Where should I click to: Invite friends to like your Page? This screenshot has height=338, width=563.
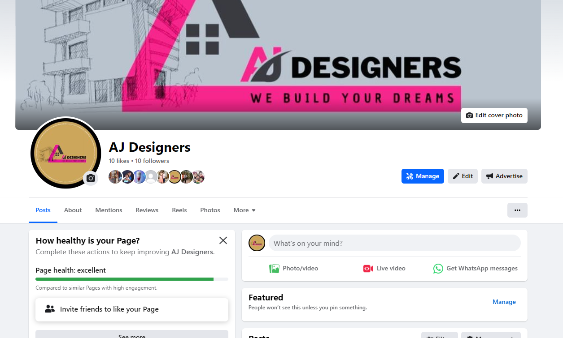[132, 309]
